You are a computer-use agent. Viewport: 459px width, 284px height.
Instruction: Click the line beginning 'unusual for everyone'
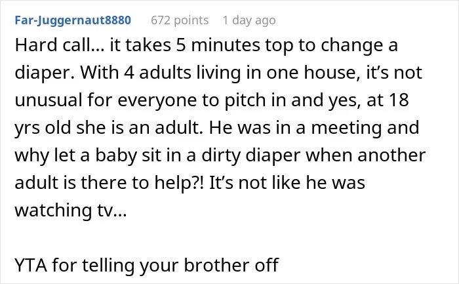(x=212, y=100)
